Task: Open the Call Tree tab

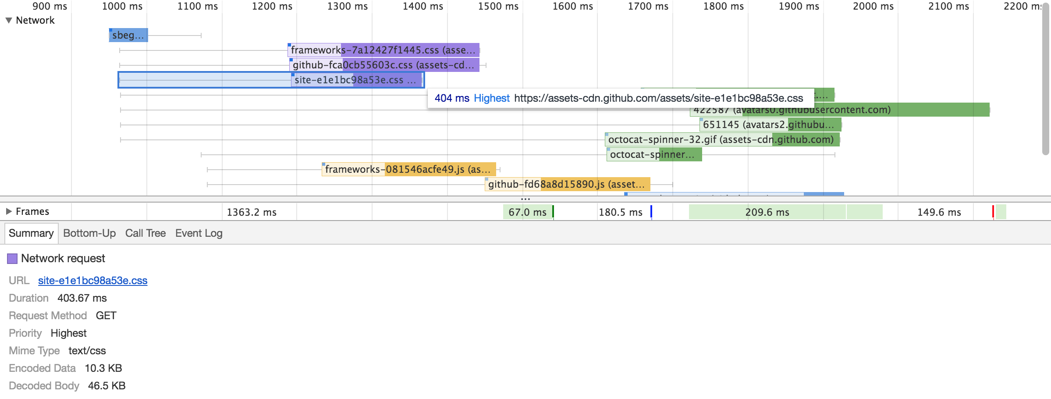Action: point(145,233)
